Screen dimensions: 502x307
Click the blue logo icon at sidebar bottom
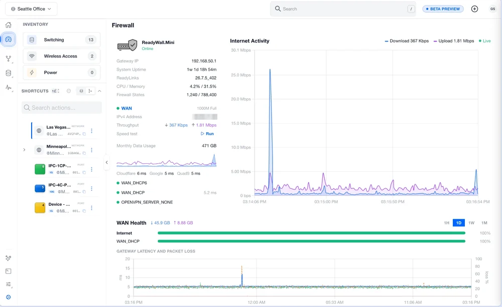9,297
